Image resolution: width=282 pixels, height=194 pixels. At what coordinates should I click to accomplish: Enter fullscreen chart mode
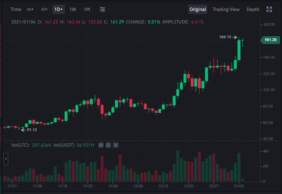coord(269,9)
